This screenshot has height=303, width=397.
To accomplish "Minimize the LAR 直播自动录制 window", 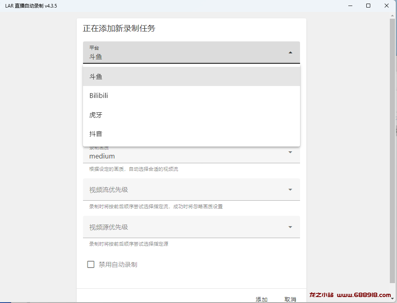I will [350, 6].
